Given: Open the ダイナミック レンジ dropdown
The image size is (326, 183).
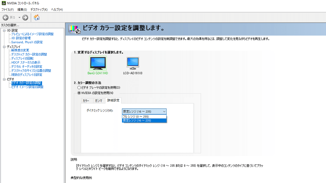Looking at the screenshot, I should (164, 111).
